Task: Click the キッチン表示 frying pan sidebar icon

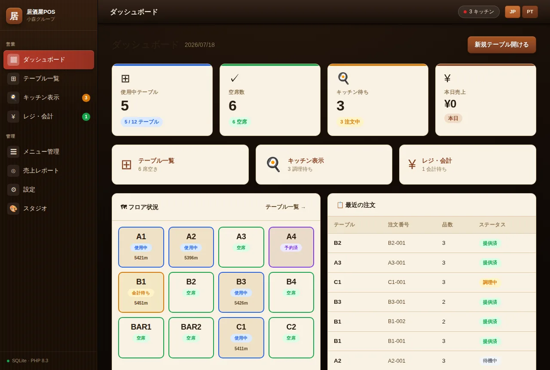Action: pyautogui.click(x=13, y=98)
